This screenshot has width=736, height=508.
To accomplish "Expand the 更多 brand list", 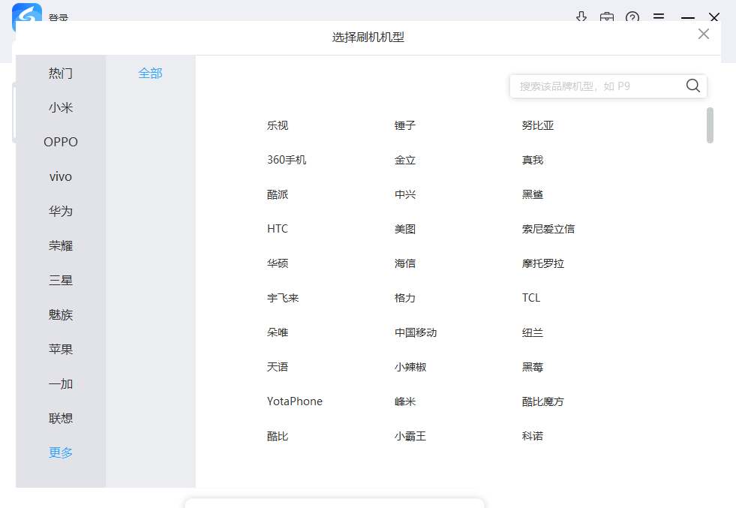I will coord(60,452).
